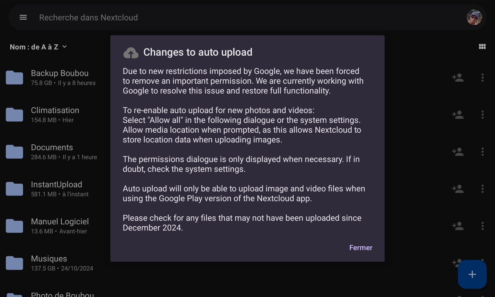Share the Backup Boubou folder
495x297 pixels.
[458, 78]
